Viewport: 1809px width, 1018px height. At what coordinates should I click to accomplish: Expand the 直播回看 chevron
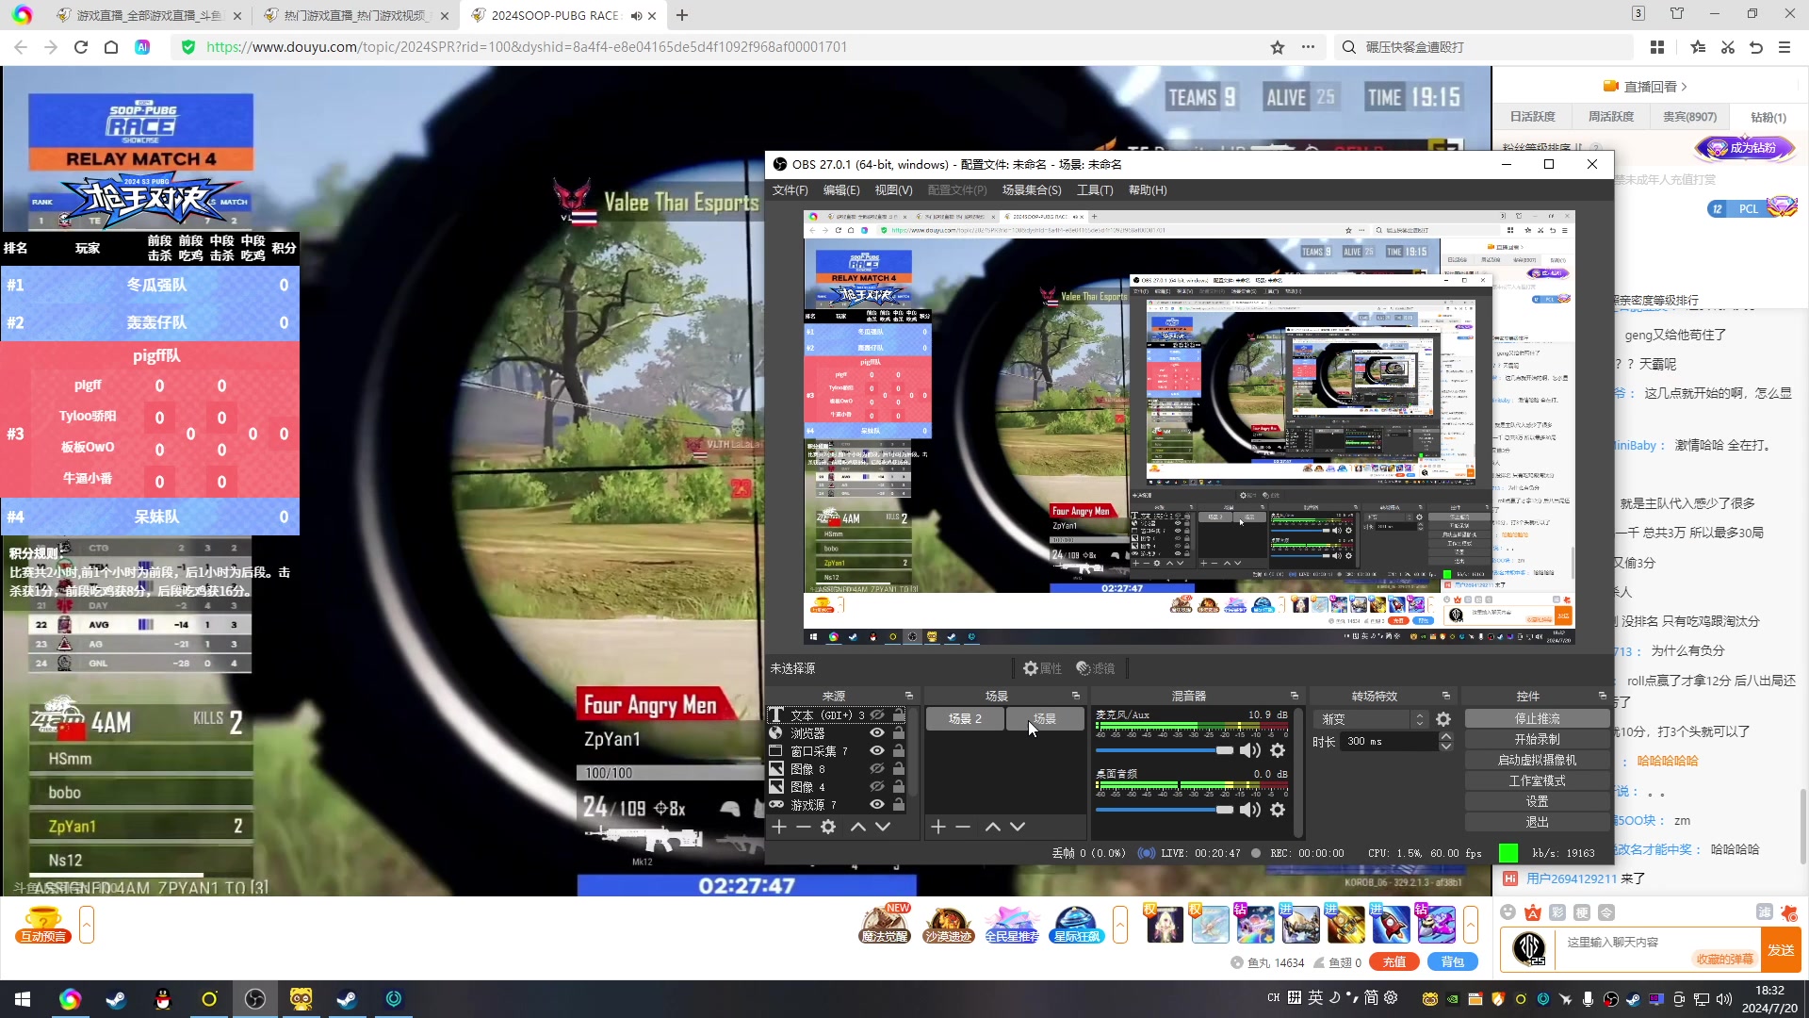tap(1684, 87)
